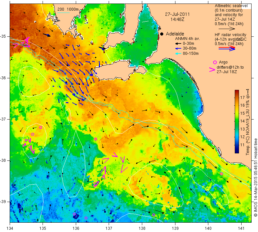
Task: Click the 'Argo' legend label
Action: point(223,62)
